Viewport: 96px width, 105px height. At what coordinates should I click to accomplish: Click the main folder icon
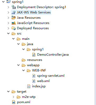pyautogui.click(x=19, y=39)
